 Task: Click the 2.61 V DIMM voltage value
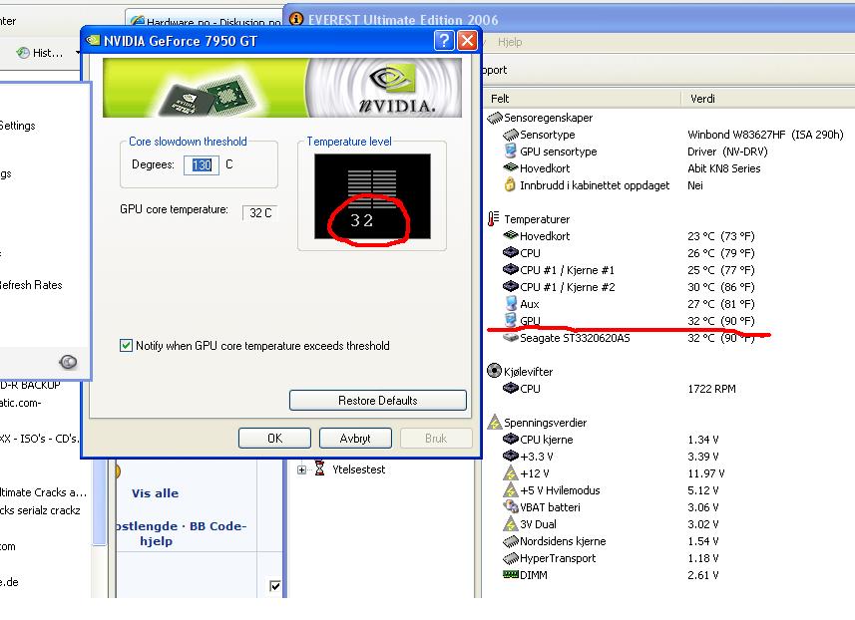point(703,575)
